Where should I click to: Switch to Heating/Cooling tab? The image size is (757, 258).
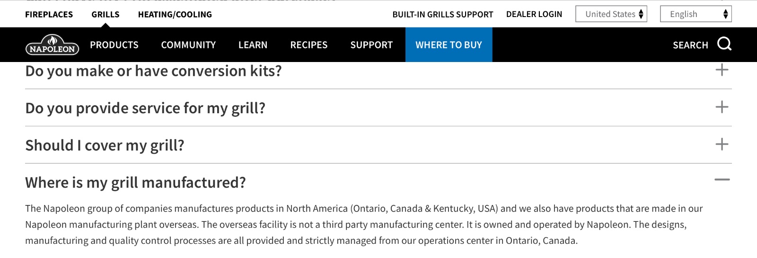(175, 14)
